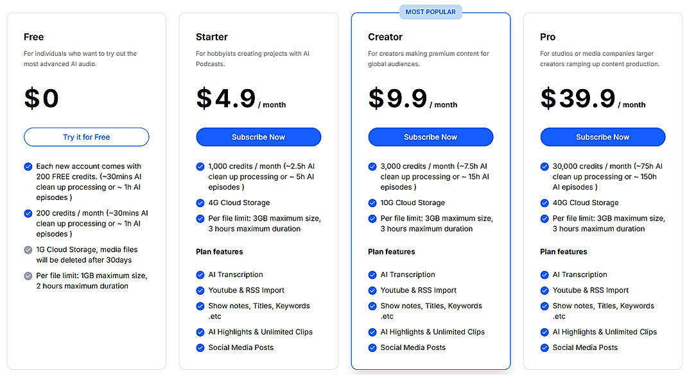Click the checkmark beside Starter's AI Transcription feature
The image size is (687, 375).
click(200, 274)
